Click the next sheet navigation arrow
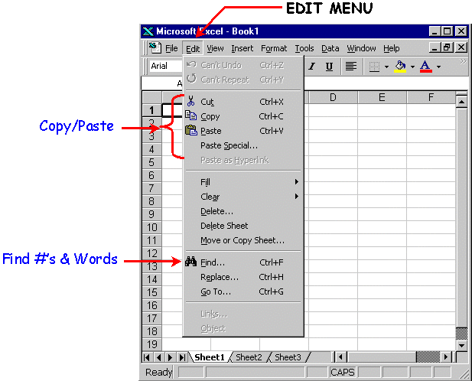 click(171, 357)
